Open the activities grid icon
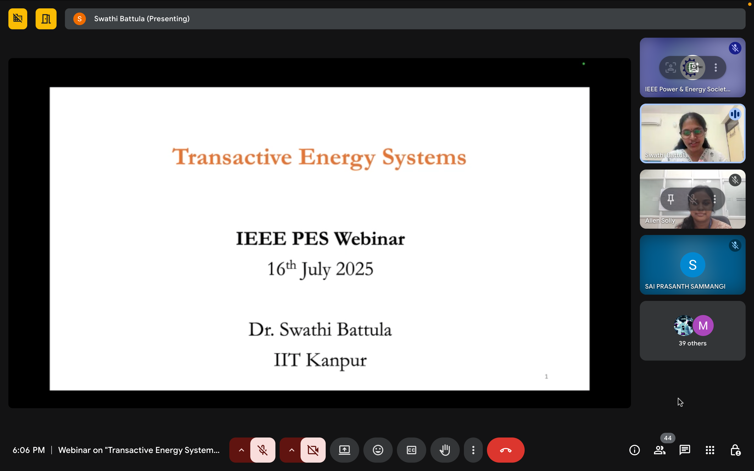This screenshot has height=471, width=754. point(710,450)
